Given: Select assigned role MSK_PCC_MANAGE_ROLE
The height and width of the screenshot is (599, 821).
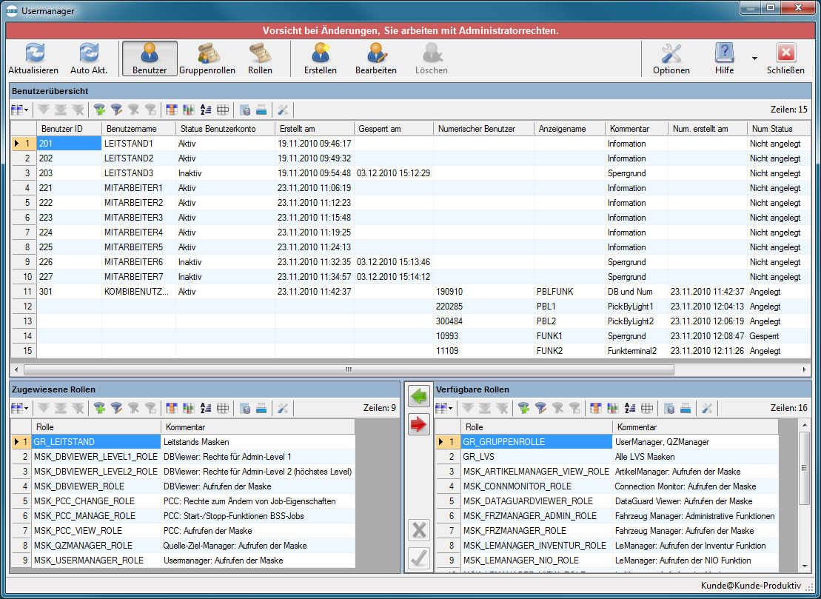Looking at the screenshot, I should (96, 516).
